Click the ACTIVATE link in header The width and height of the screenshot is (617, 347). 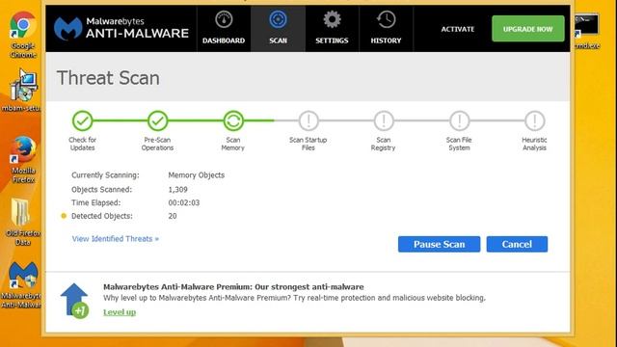click(x=458, y=29)
